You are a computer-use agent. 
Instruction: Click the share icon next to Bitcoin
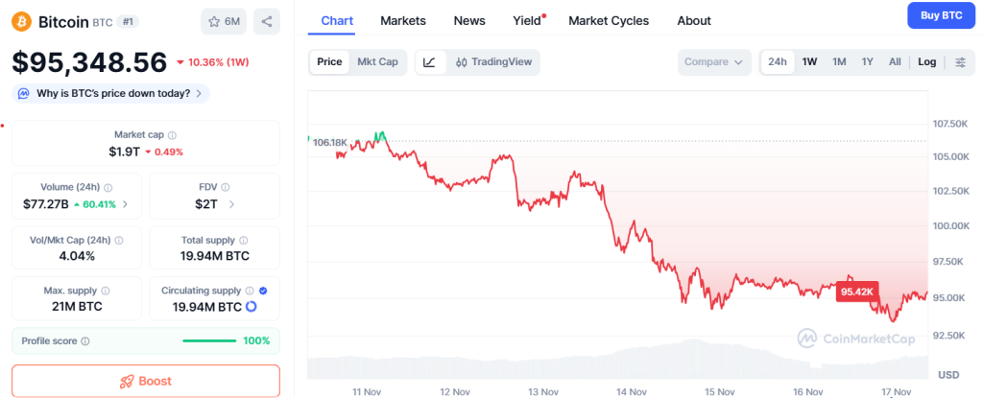(267, 21)
